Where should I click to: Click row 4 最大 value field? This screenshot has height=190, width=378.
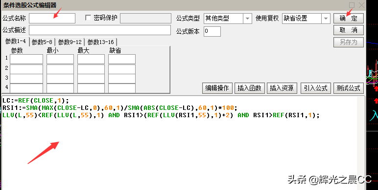[91, 88]
